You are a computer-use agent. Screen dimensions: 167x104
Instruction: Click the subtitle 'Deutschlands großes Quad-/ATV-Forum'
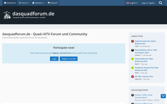pyautogui.click(x=25, y=37)
